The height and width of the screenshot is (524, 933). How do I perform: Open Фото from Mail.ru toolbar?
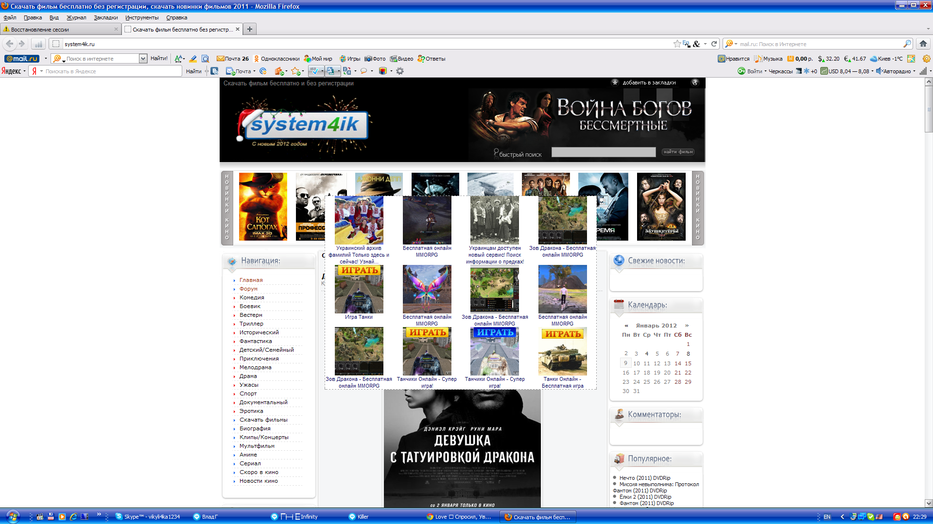point(375,59)
